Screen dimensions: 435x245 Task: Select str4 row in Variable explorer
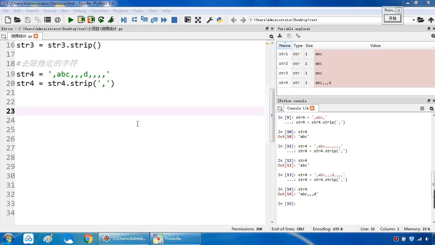tap(283, 83)
